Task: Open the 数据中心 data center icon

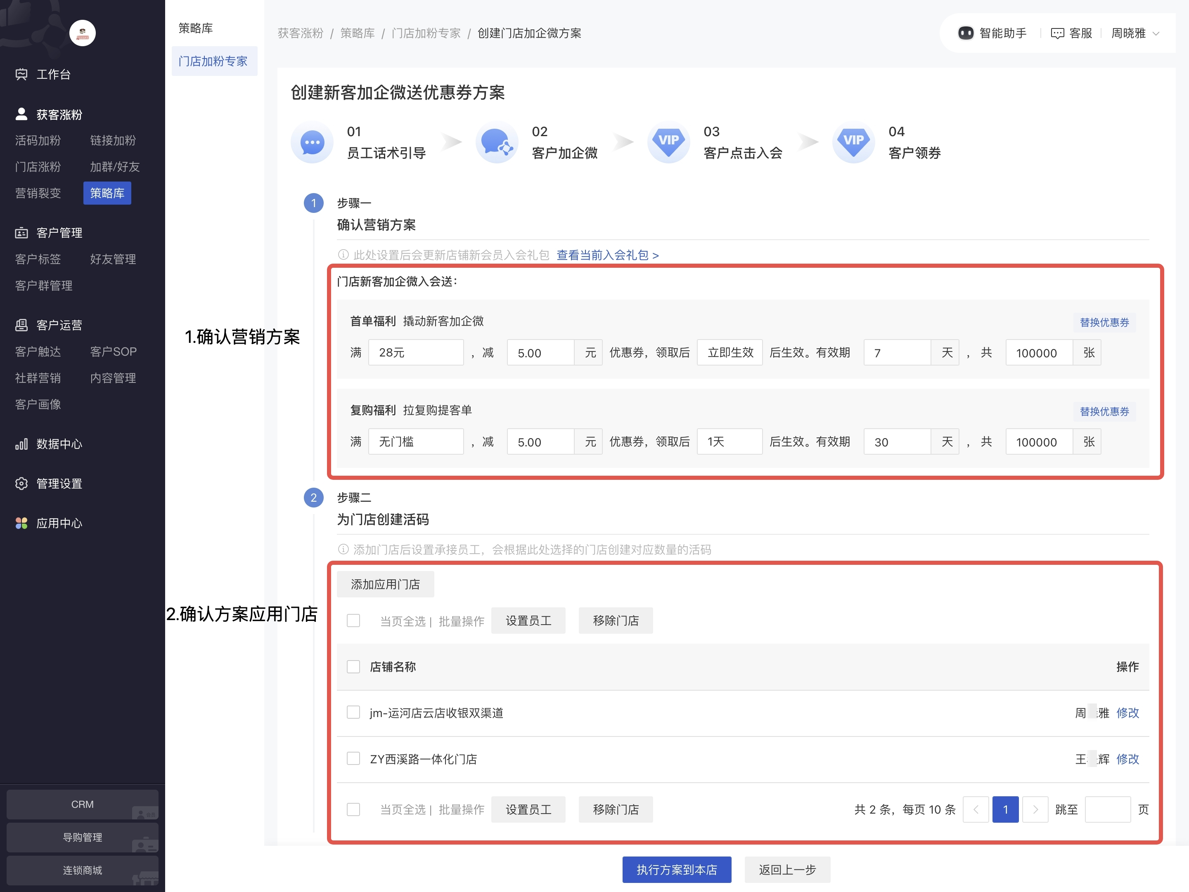Action: [20, 444]
